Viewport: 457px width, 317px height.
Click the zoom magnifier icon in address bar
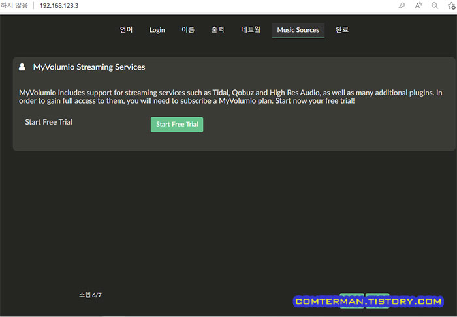pyautogui.click(x=435, y=5)
